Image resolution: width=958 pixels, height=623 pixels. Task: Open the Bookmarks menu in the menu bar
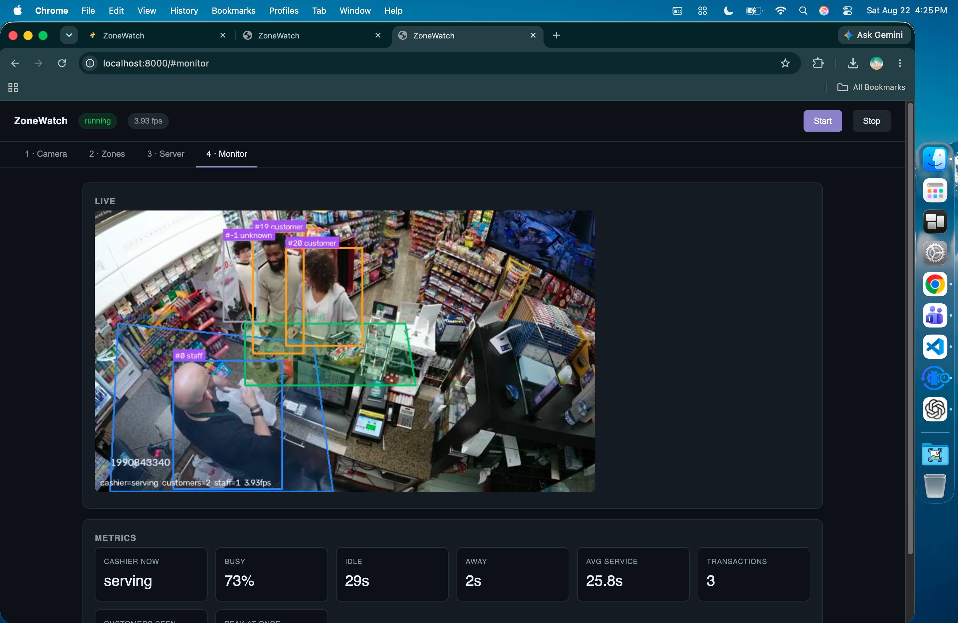pyautogui.click(x=233, y=11)
